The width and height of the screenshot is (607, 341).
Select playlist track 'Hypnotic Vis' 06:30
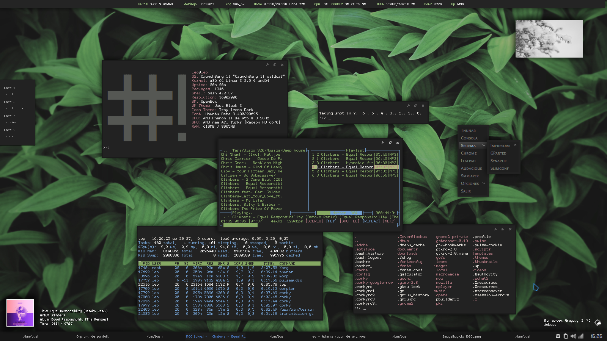click(x=355, y=163)
